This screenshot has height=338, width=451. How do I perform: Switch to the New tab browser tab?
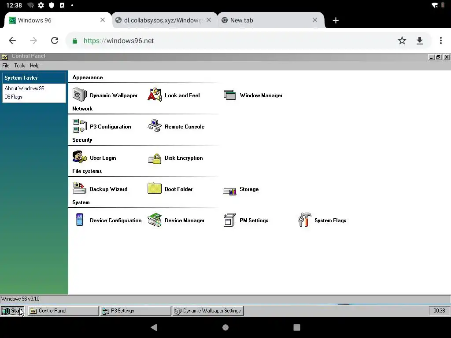click(x=270, y=20)
